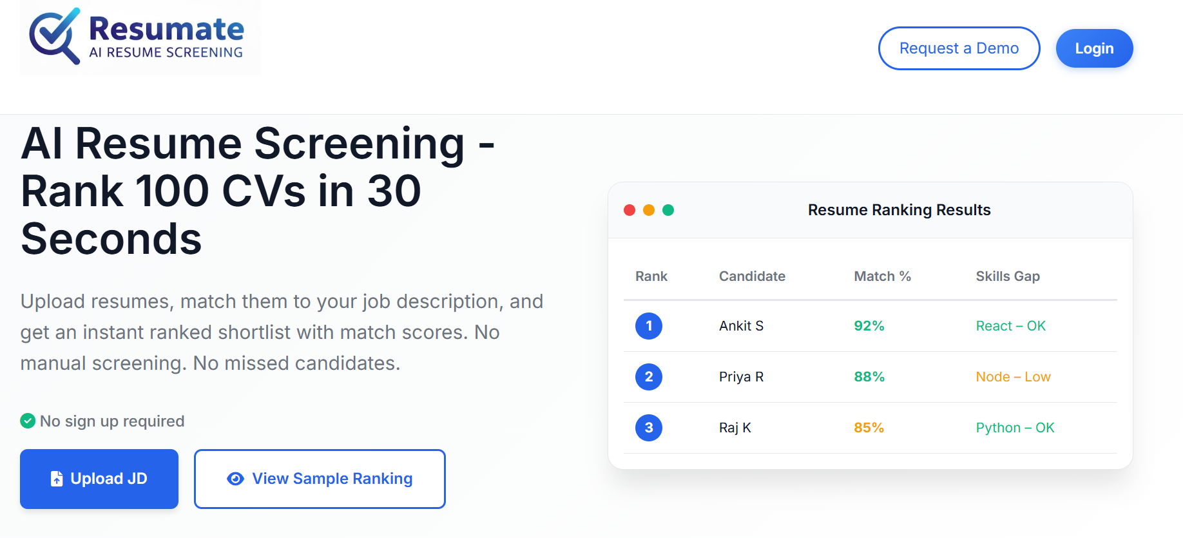Viewport: 1183px width, 538px height.
Task: Click the red dot in results window
Action: (630, 210)
